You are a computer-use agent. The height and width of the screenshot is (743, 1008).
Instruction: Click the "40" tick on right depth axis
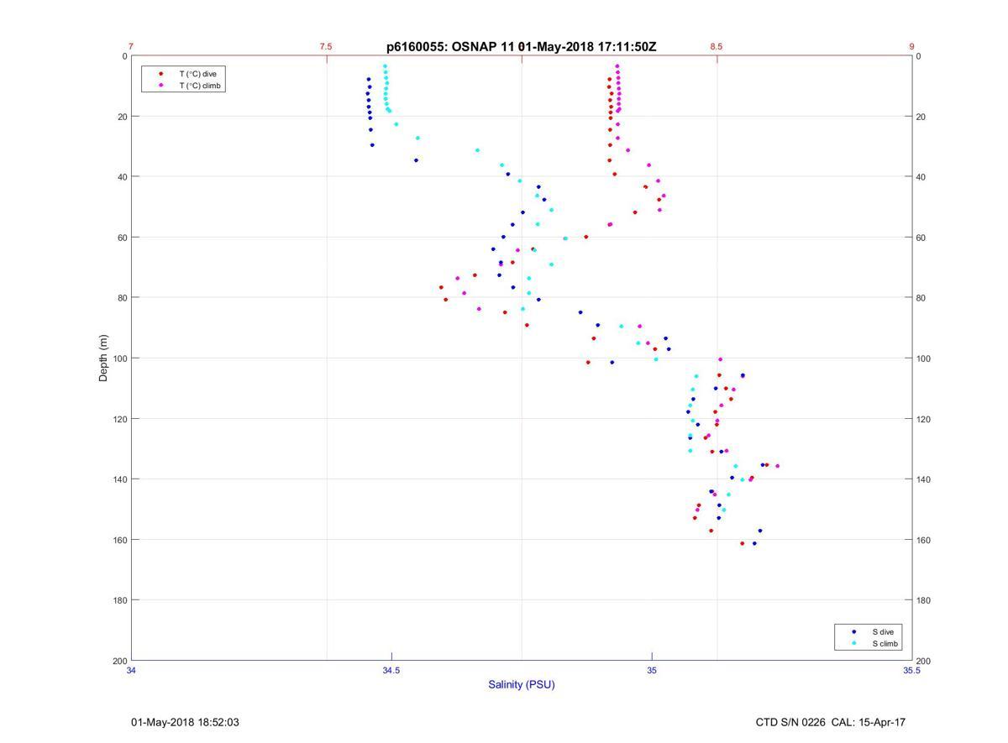(x=921, y=177)
